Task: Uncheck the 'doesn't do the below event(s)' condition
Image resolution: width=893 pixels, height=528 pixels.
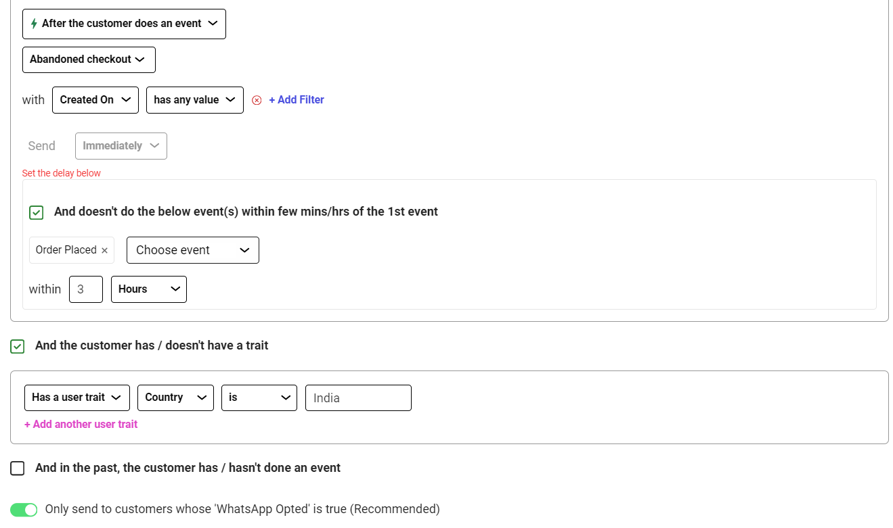Action: [36, 212]
